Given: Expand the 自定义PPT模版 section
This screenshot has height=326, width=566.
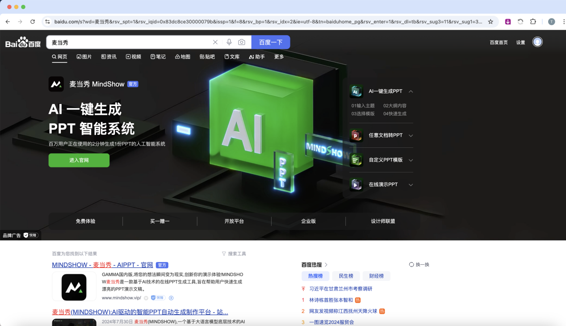Looking at the screenshot, I should point(411,160).
